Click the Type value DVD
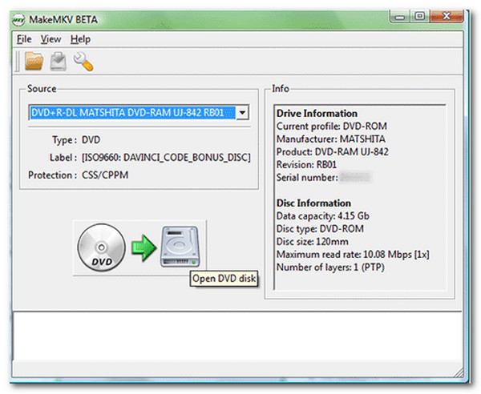This screenshot has height=394, width=481. (91, 140)
